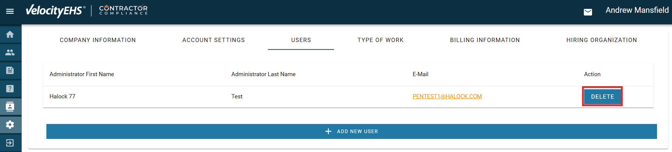Switch to Hiring Organization tab

coord(602,40)
